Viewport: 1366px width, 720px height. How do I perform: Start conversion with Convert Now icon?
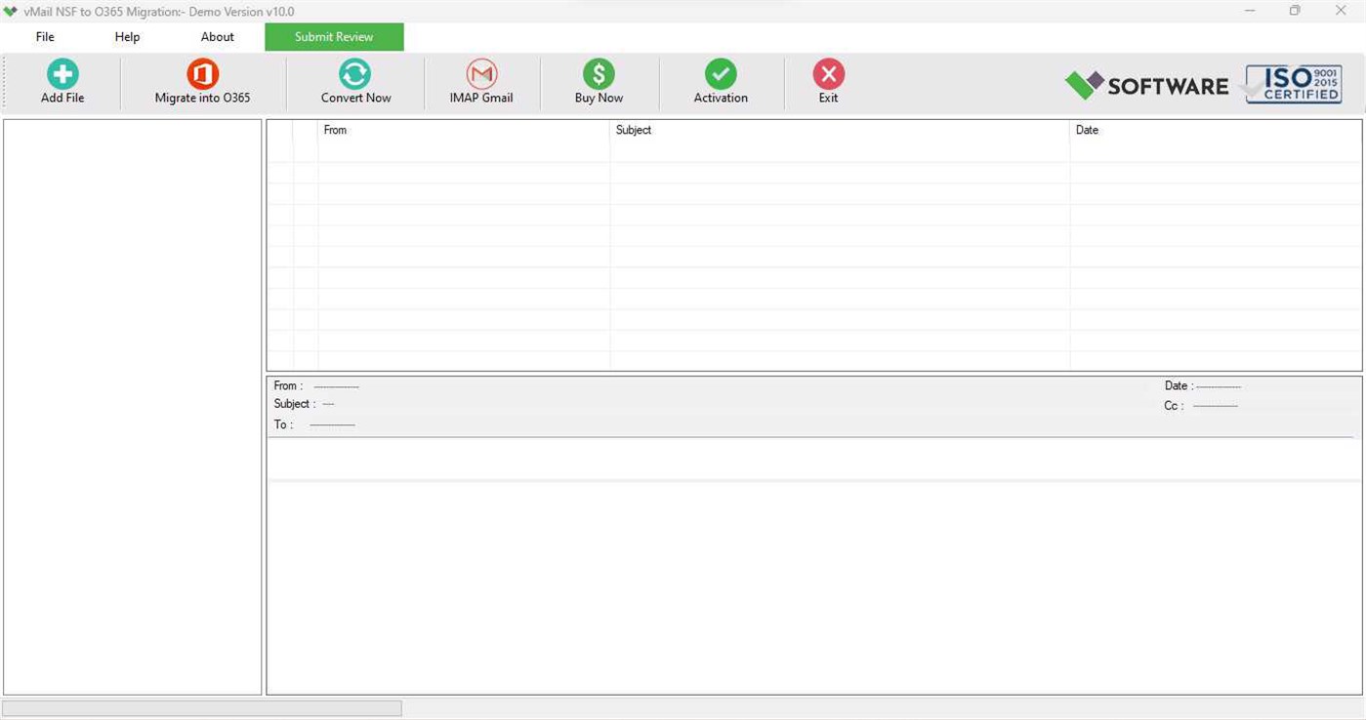[354, 80]
